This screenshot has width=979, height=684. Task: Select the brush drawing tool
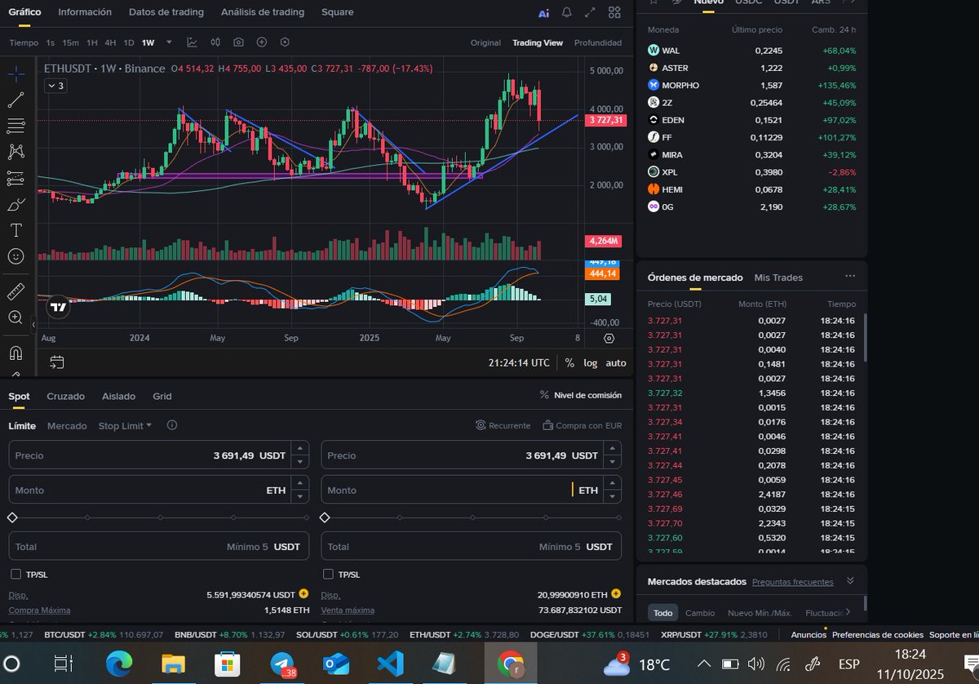click(x=16, y=204)
